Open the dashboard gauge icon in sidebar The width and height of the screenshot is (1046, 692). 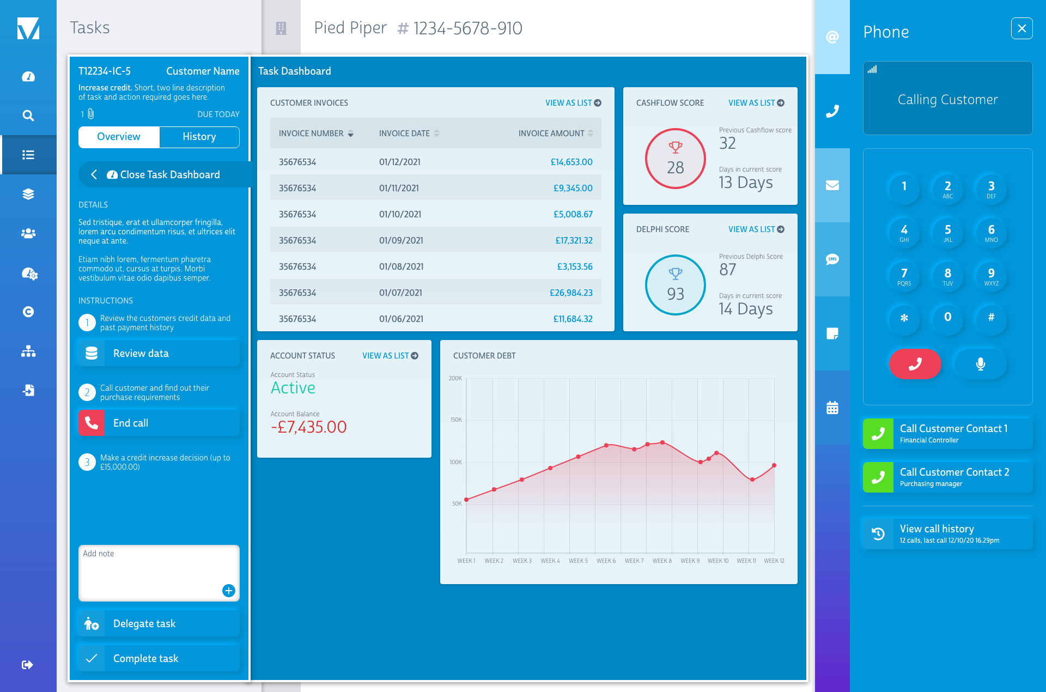(x=28, y=77)
